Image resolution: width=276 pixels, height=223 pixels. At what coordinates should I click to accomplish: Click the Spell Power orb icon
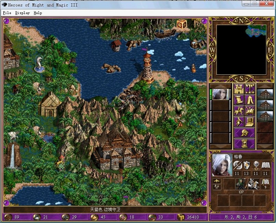pyautogui.click(x=256, y=166)
